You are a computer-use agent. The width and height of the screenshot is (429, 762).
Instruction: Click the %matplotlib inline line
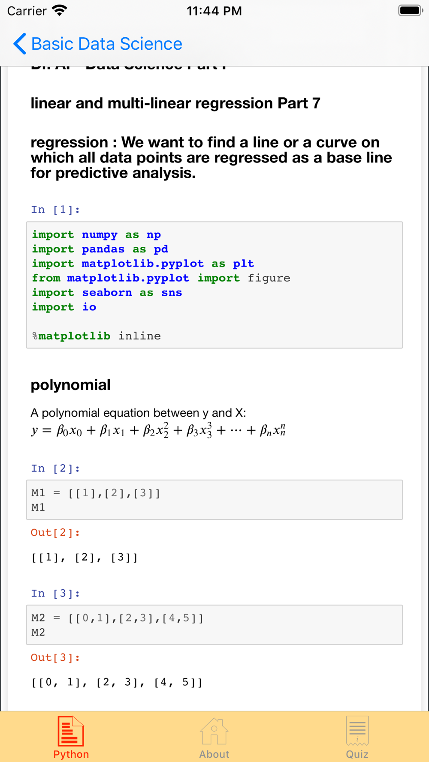[97, 336]
